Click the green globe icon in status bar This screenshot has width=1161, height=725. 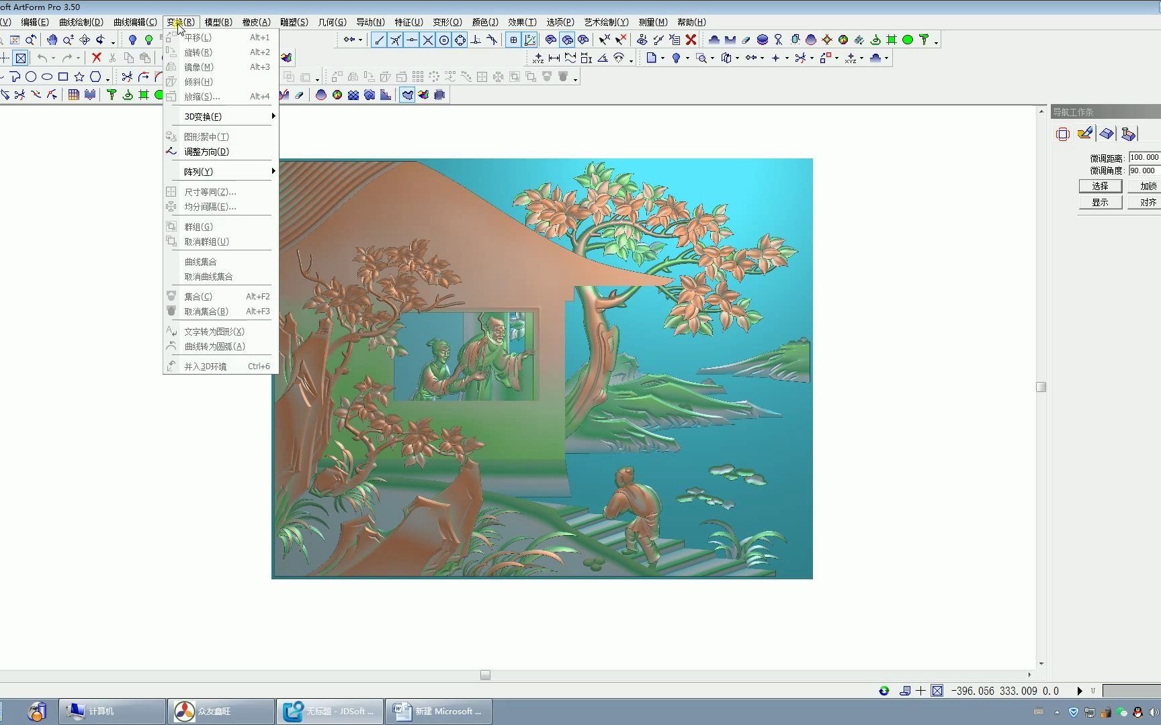884,691
